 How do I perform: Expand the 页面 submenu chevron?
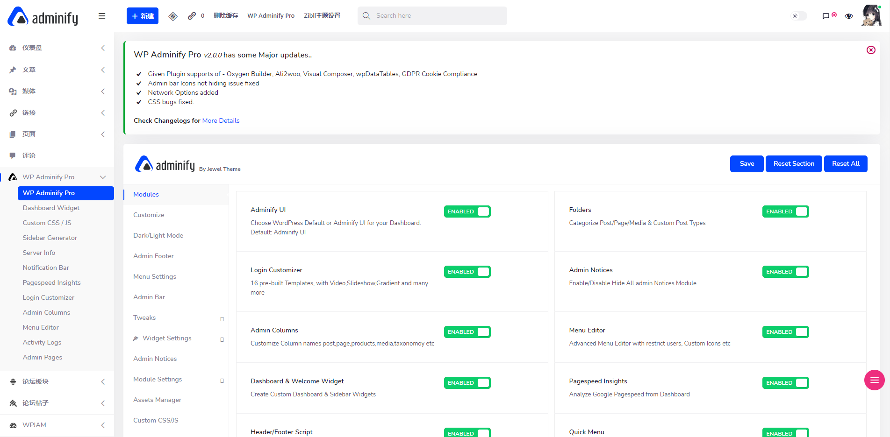tap(103, 134)
